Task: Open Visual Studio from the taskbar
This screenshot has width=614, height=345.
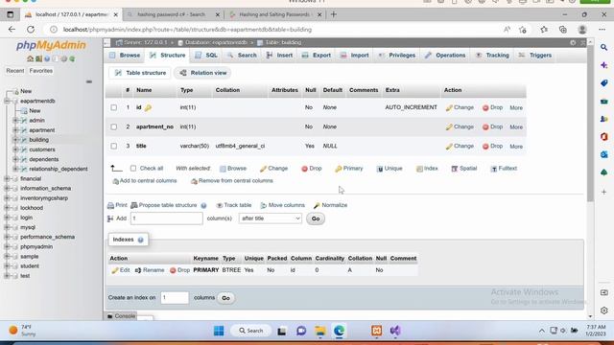Action: pos(395,331)
